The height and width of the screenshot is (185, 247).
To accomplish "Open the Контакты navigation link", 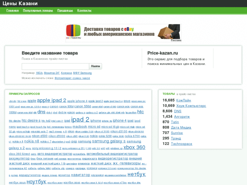I will tap(84, 11).
